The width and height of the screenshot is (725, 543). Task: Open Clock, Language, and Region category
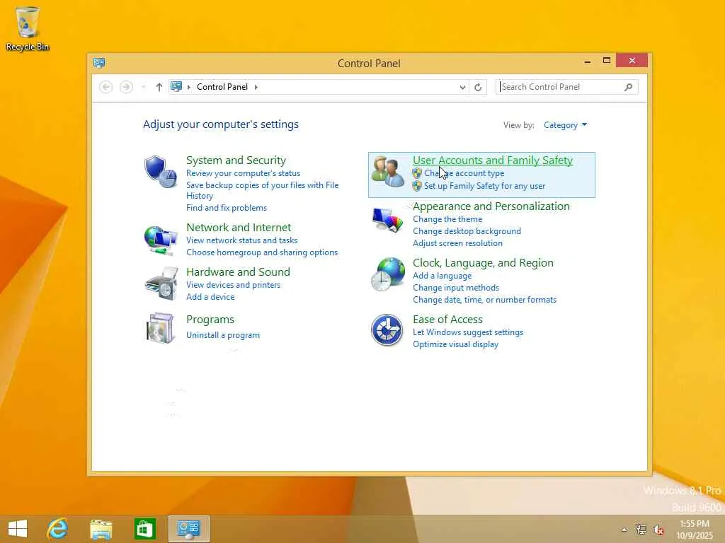click(x=483, y=263)
